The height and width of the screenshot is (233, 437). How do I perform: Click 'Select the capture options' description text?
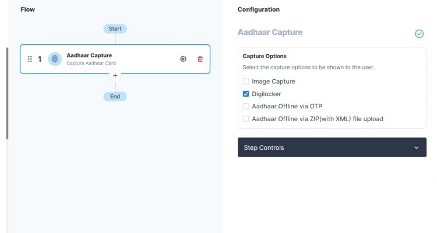[308, 68]
